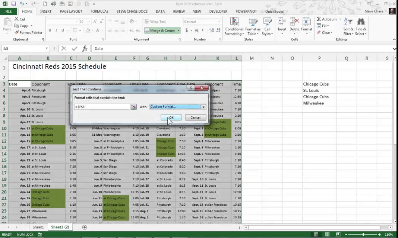Image resolution: width=398 pixels, height=238 pixels.
Task: Expand the formula bar chevron
Action: coord(394,49)
